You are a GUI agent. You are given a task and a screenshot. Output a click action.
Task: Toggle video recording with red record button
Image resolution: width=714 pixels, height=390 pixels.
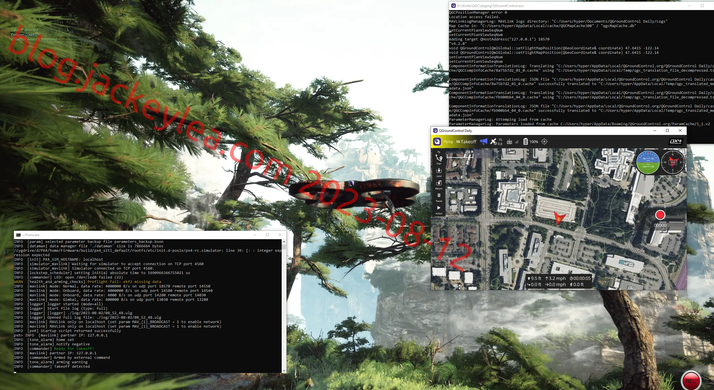tap(660, 215)
